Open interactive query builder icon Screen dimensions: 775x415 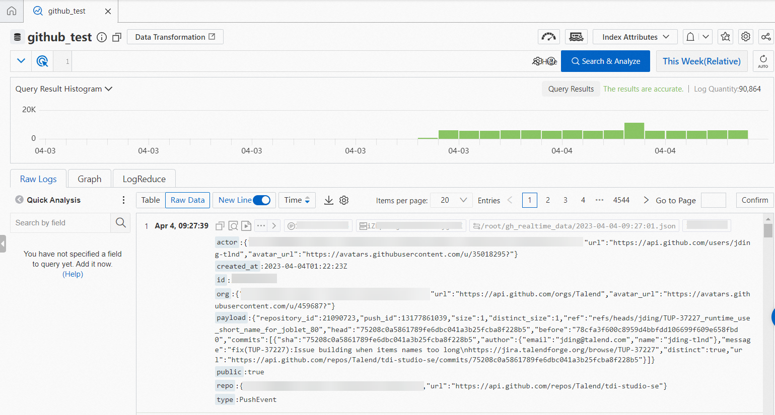pyautogui.click(x=42, y=61)
